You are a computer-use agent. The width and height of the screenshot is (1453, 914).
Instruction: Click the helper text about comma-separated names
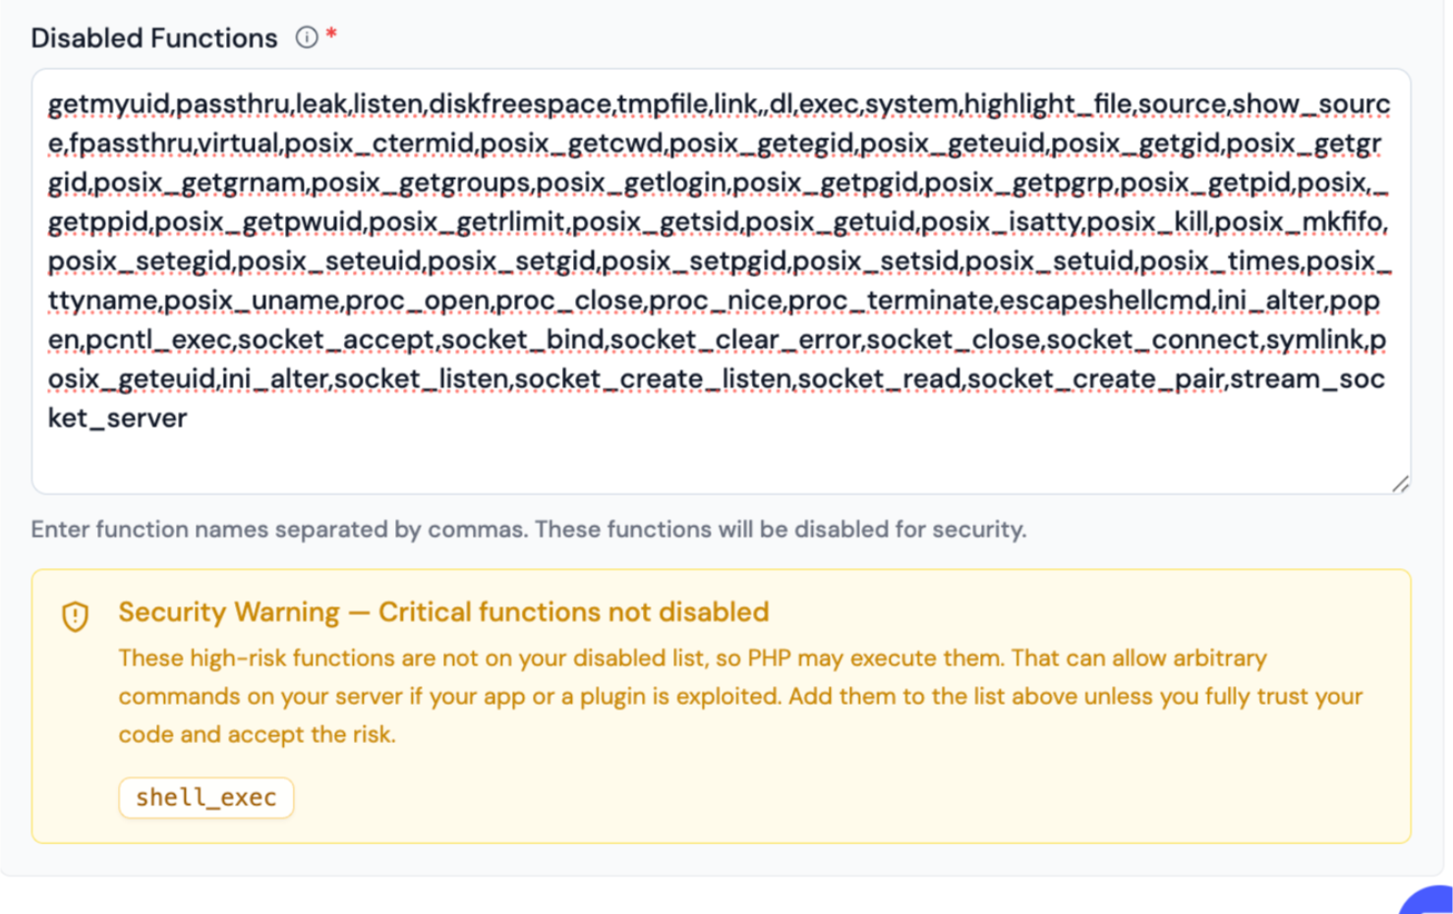[528, 530]
